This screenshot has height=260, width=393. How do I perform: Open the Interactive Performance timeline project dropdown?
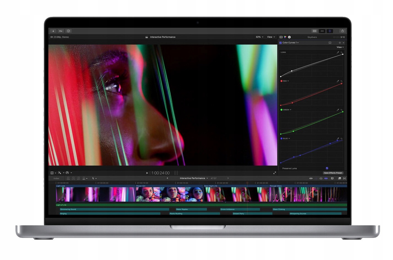tap(194, 178)
